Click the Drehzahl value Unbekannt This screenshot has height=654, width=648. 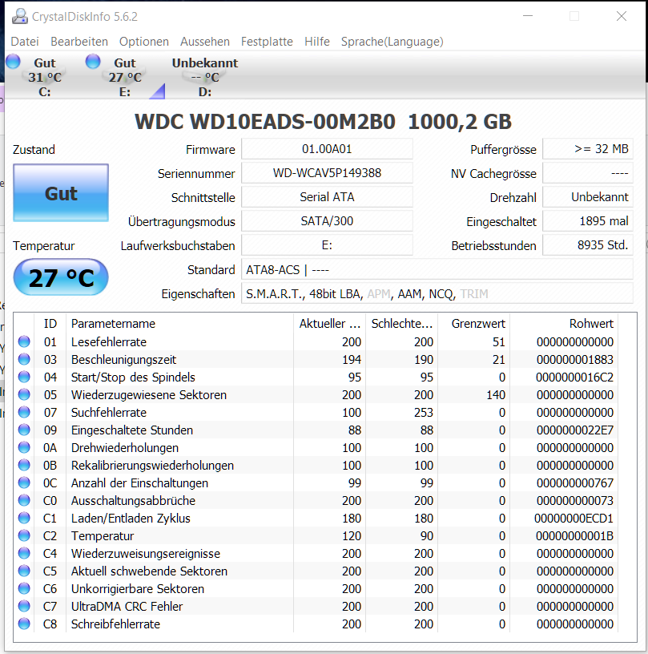[588, 197]
